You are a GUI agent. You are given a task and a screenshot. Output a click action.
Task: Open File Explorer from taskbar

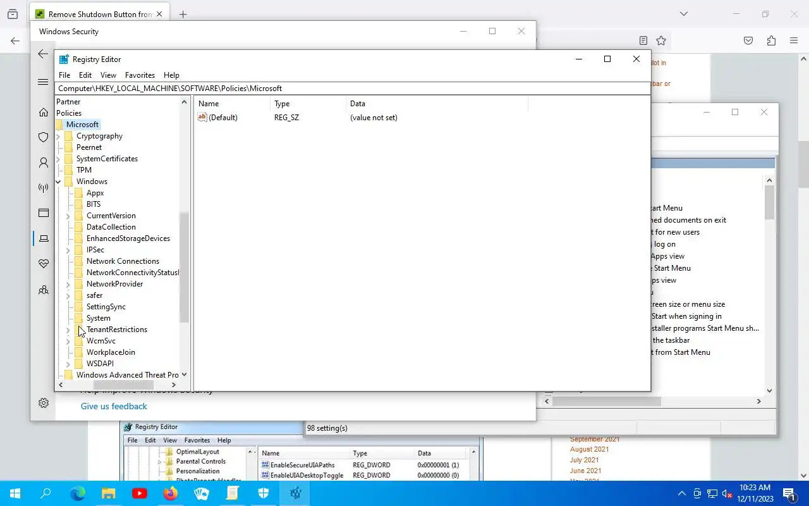tap(108, 493)
